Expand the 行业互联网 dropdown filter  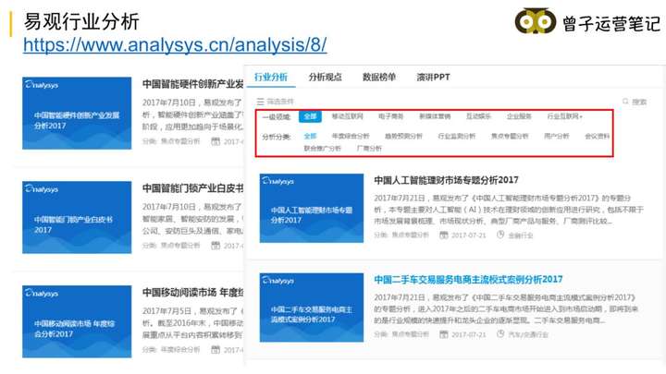(x=565, y=116)
